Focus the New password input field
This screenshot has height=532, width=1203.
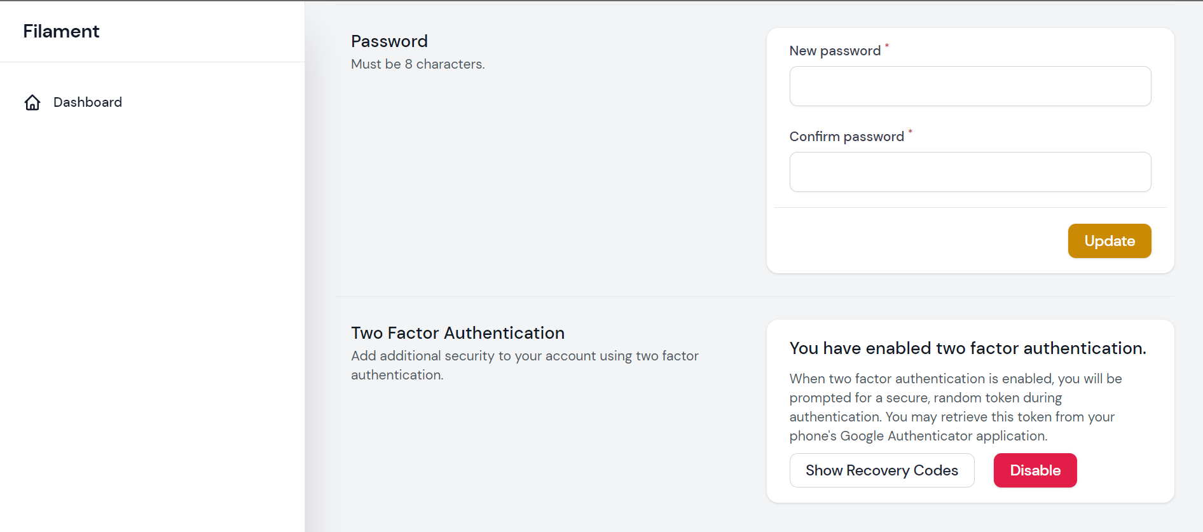(970, 86)
